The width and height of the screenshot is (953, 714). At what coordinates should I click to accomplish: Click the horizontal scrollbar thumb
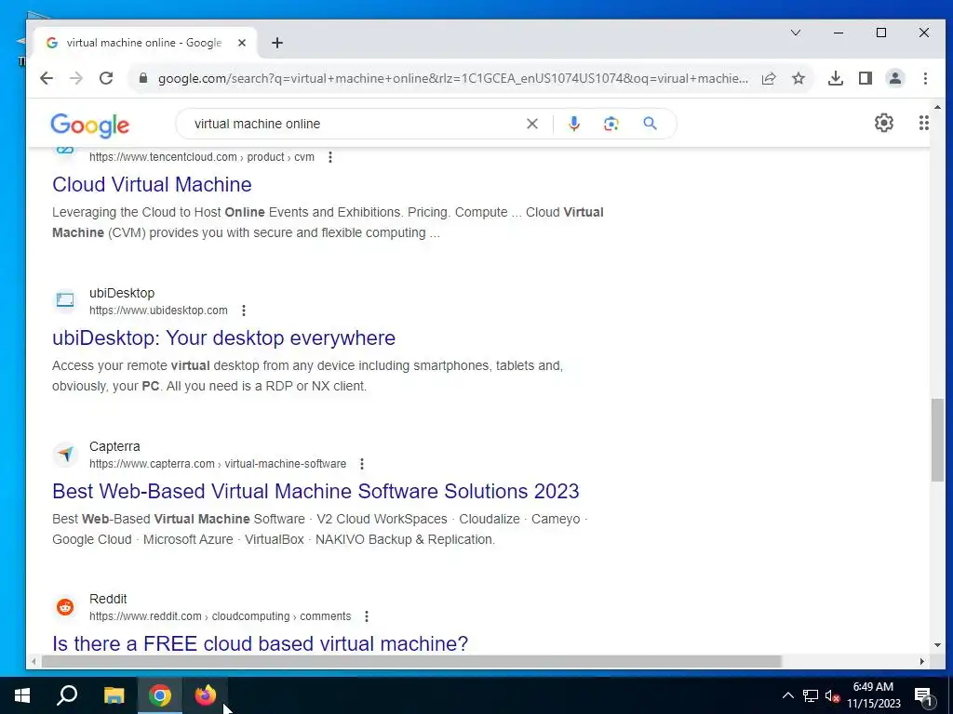(410, 661)
